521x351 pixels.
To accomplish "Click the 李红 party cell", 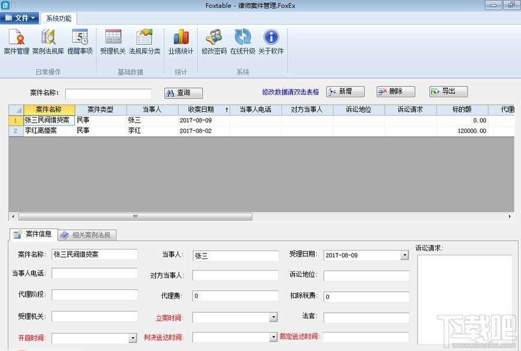I will 152,130.
